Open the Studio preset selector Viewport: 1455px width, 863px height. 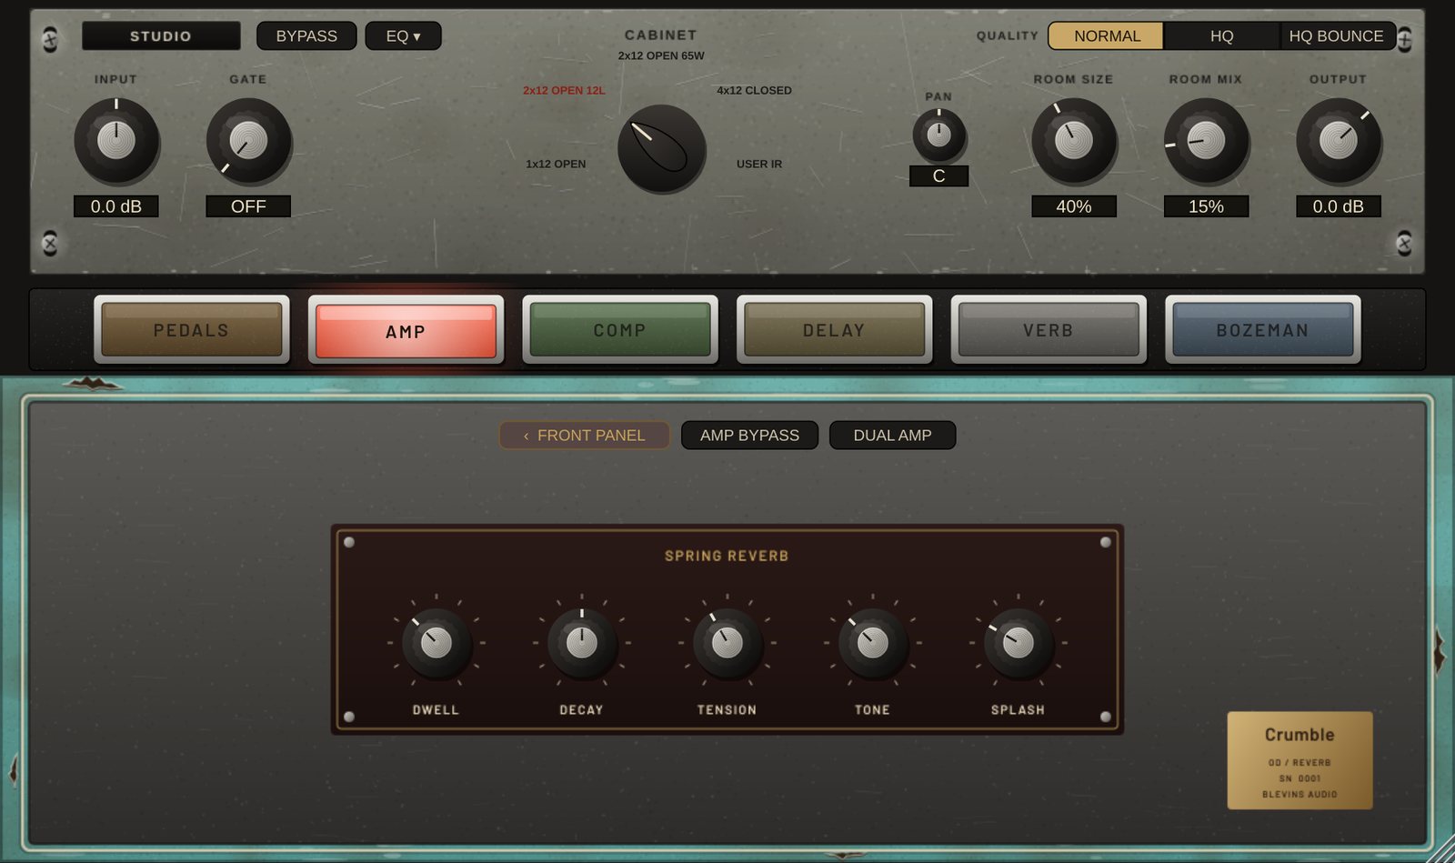(161, 36)
